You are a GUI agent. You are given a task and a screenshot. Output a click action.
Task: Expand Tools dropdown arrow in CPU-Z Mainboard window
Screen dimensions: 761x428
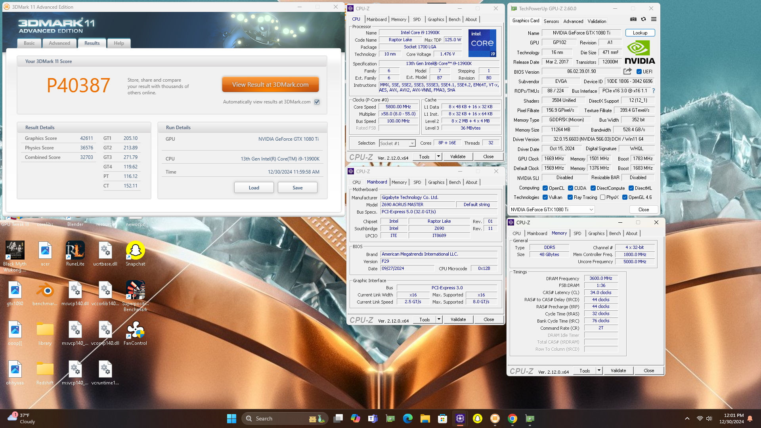pos(439,319)
